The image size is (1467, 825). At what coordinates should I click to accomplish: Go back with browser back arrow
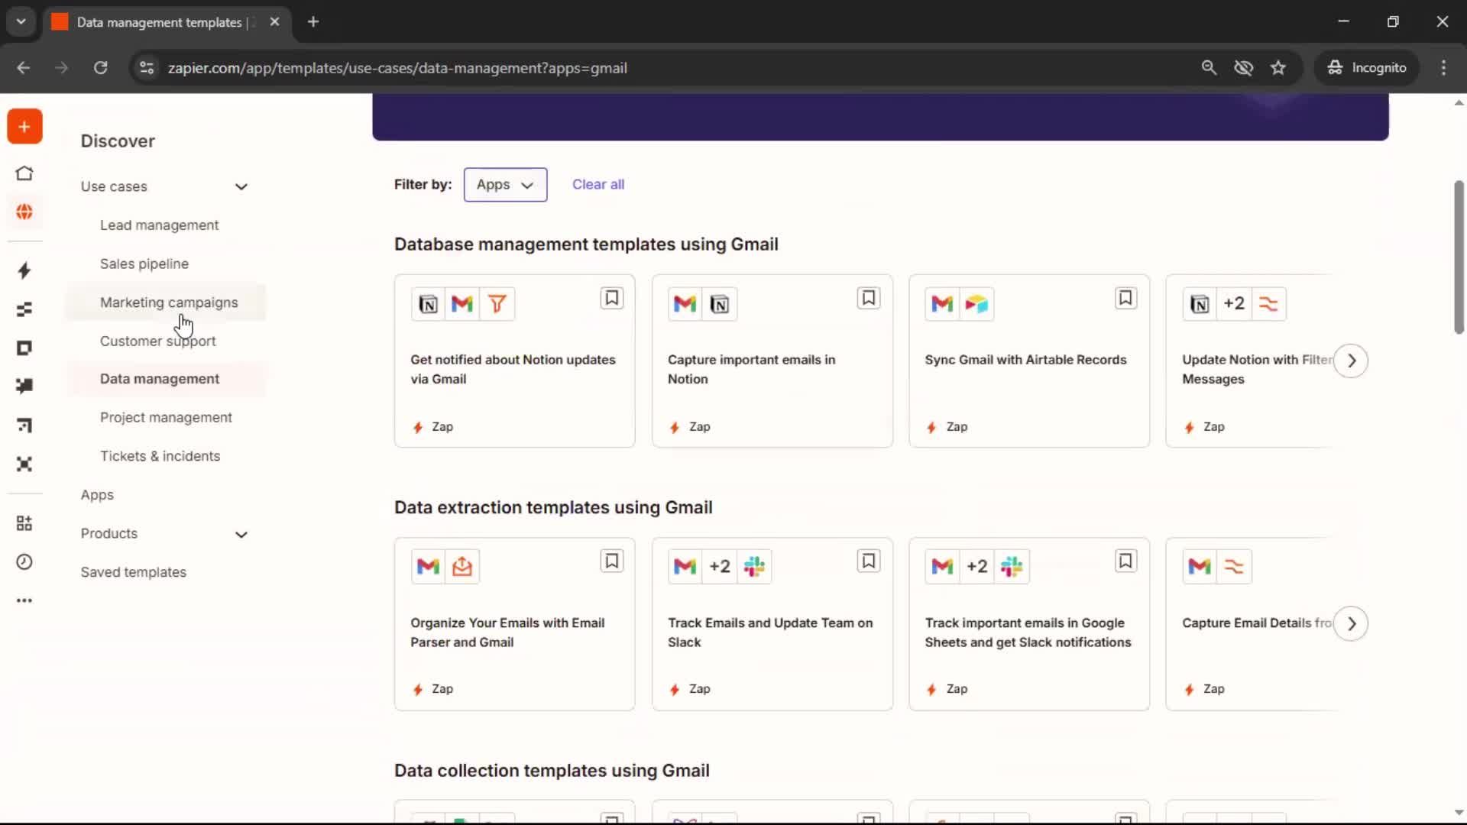pos(24,68)
